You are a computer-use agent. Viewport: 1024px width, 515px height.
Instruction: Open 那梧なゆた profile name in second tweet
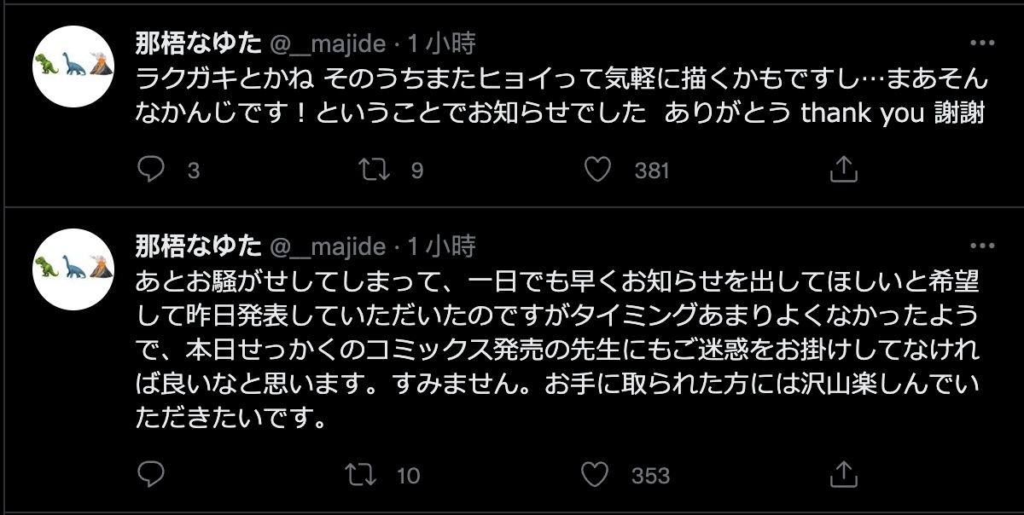[199, 247]
